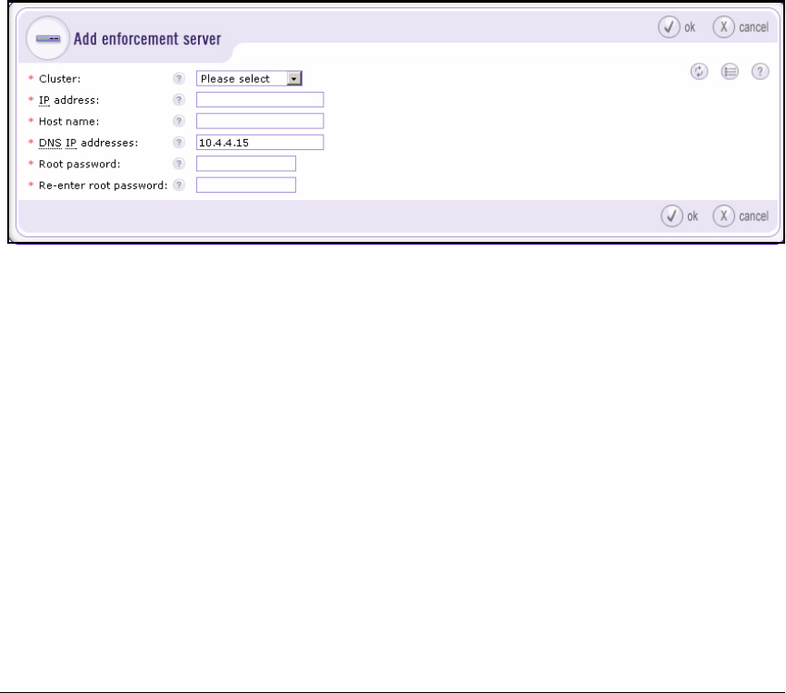Click the 'Host name:' label text
The height and width of the screenshot is (693, 786).
[69, 122]
